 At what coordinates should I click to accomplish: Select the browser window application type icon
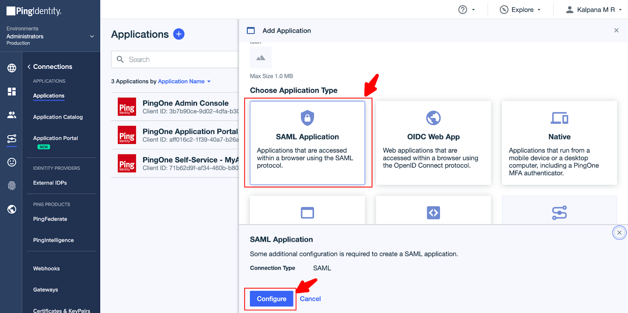click(307, 213)
